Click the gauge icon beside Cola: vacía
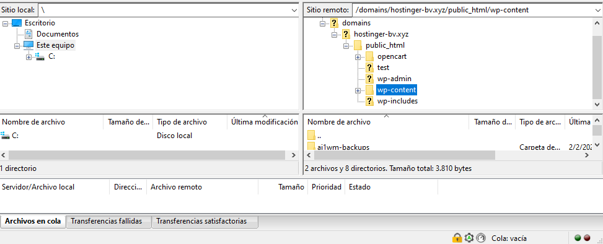The image size is (603, 244). click(481, 238)
